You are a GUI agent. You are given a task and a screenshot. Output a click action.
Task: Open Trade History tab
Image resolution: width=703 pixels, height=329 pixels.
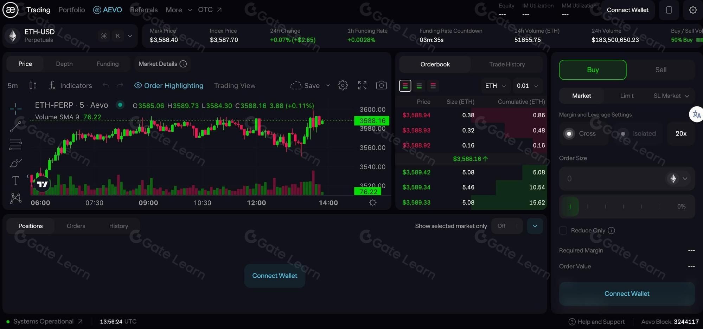[x=507, y=64]
